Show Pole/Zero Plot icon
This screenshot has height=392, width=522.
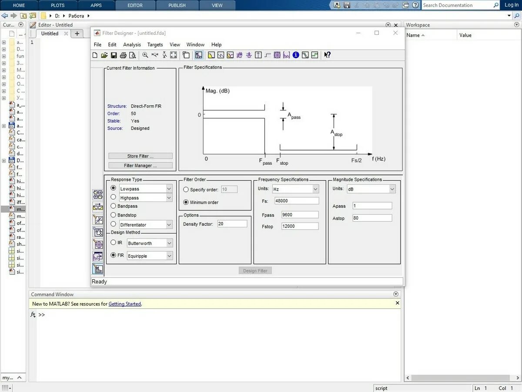pyautogui.click(x=277, y=55)
